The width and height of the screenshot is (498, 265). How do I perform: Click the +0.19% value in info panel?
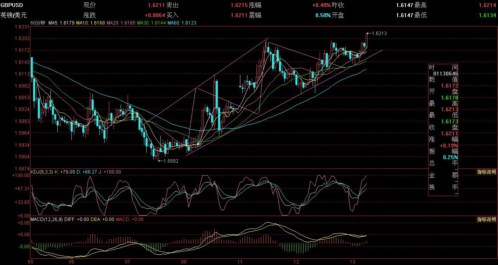pyautogui.click(x=449, y=146)
